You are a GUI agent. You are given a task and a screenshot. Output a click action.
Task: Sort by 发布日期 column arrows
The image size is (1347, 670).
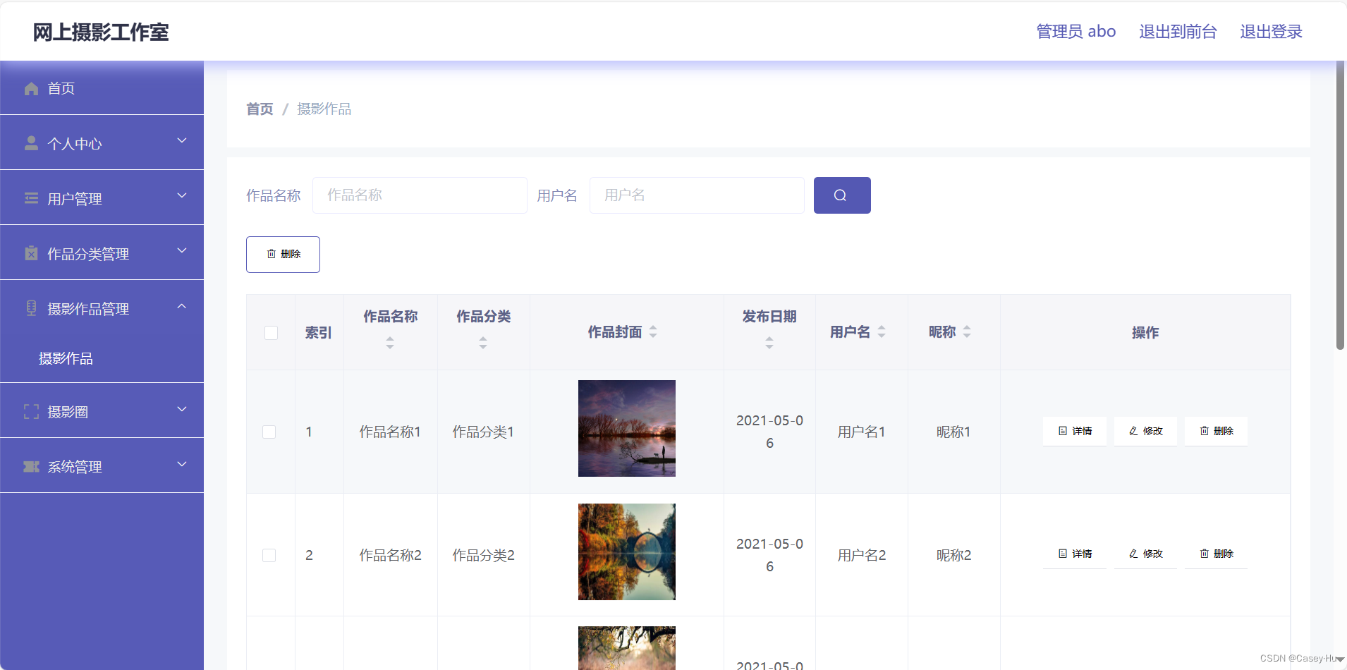click(x=769, y=343)
